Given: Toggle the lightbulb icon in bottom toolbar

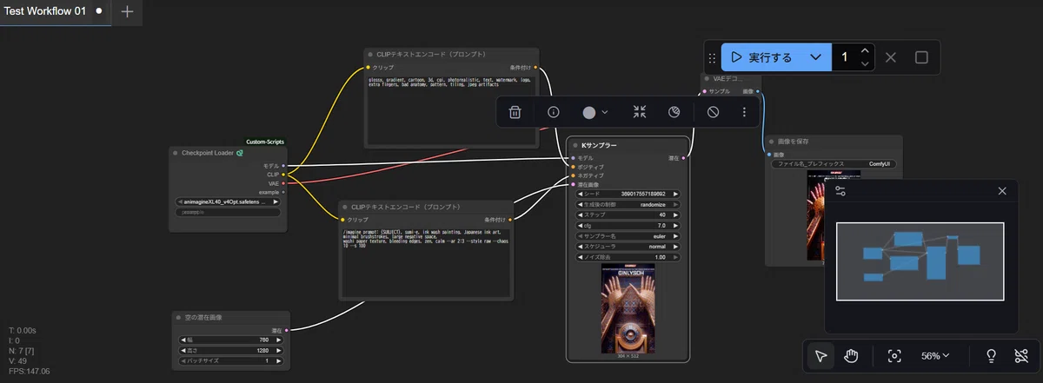Looking at the screenshot, I should pyautogui.click(x=990, y=356).
